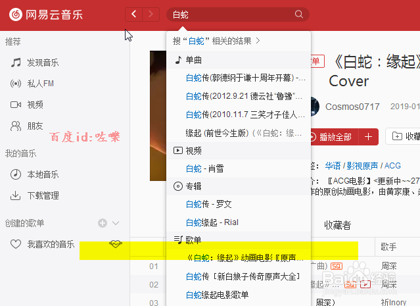Click the 歌单 section header
Viewport: 420px width, 306px height.
click(x=239, y=240)
